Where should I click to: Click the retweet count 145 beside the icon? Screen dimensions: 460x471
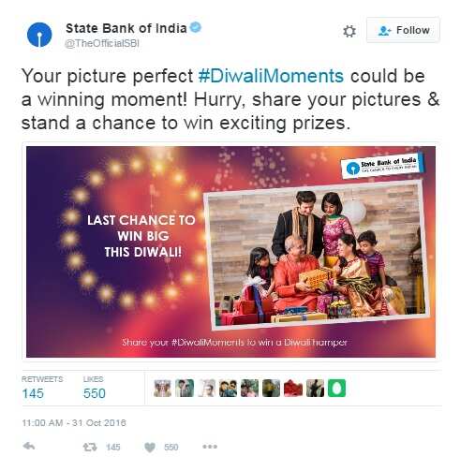tap(113, 448)
